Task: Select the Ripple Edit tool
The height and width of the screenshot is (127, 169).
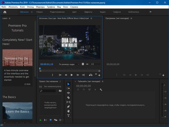Action: [x=68, y=93]
